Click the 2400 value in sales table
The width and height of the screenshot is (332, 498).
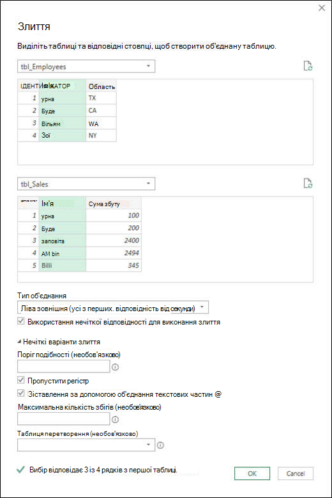114,241
